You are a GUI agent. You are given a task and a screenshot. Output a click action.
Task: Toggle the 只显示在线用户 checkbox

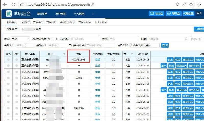(x=53, y=39)
